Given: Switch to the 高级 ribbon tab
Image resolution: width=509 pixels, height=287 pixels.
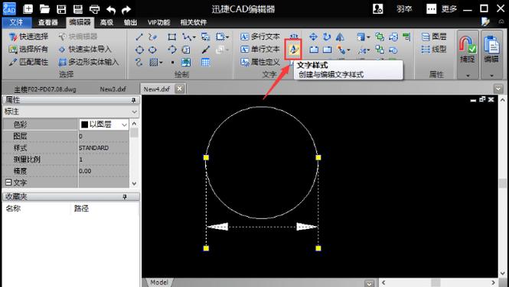Looking at the screenshot, I should pos(106,22).
